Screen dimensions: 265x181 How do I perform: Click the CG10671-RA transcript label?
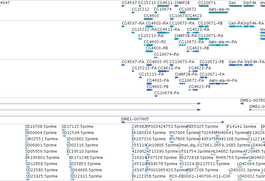(211, 36)
